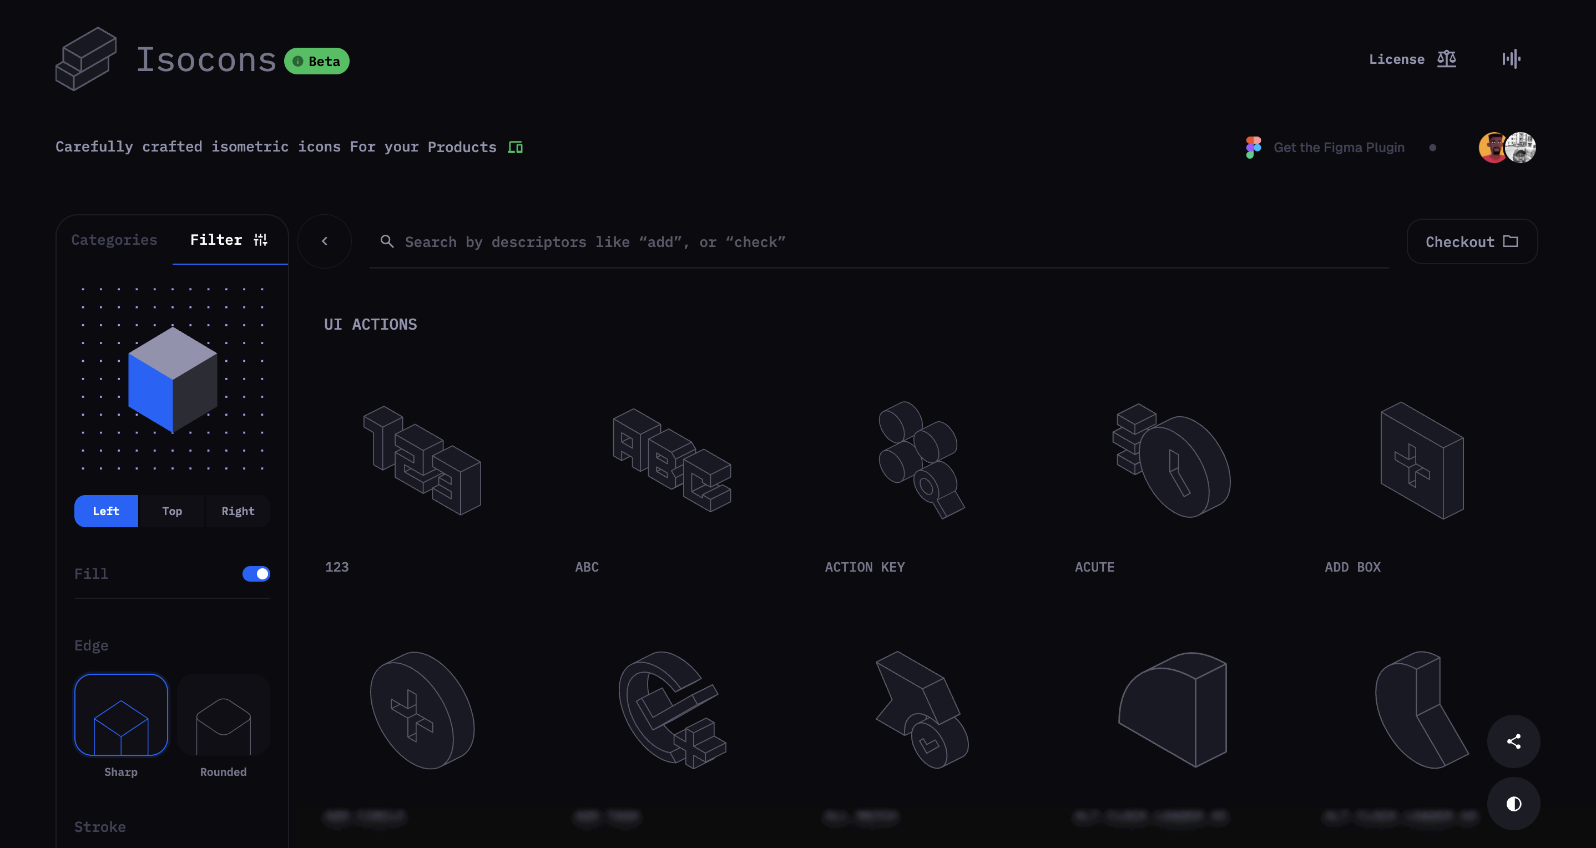Click Get the Figma Plugin link
Image resolution: width=1596 pixels, height=848 pixels.
[1339, 148]
